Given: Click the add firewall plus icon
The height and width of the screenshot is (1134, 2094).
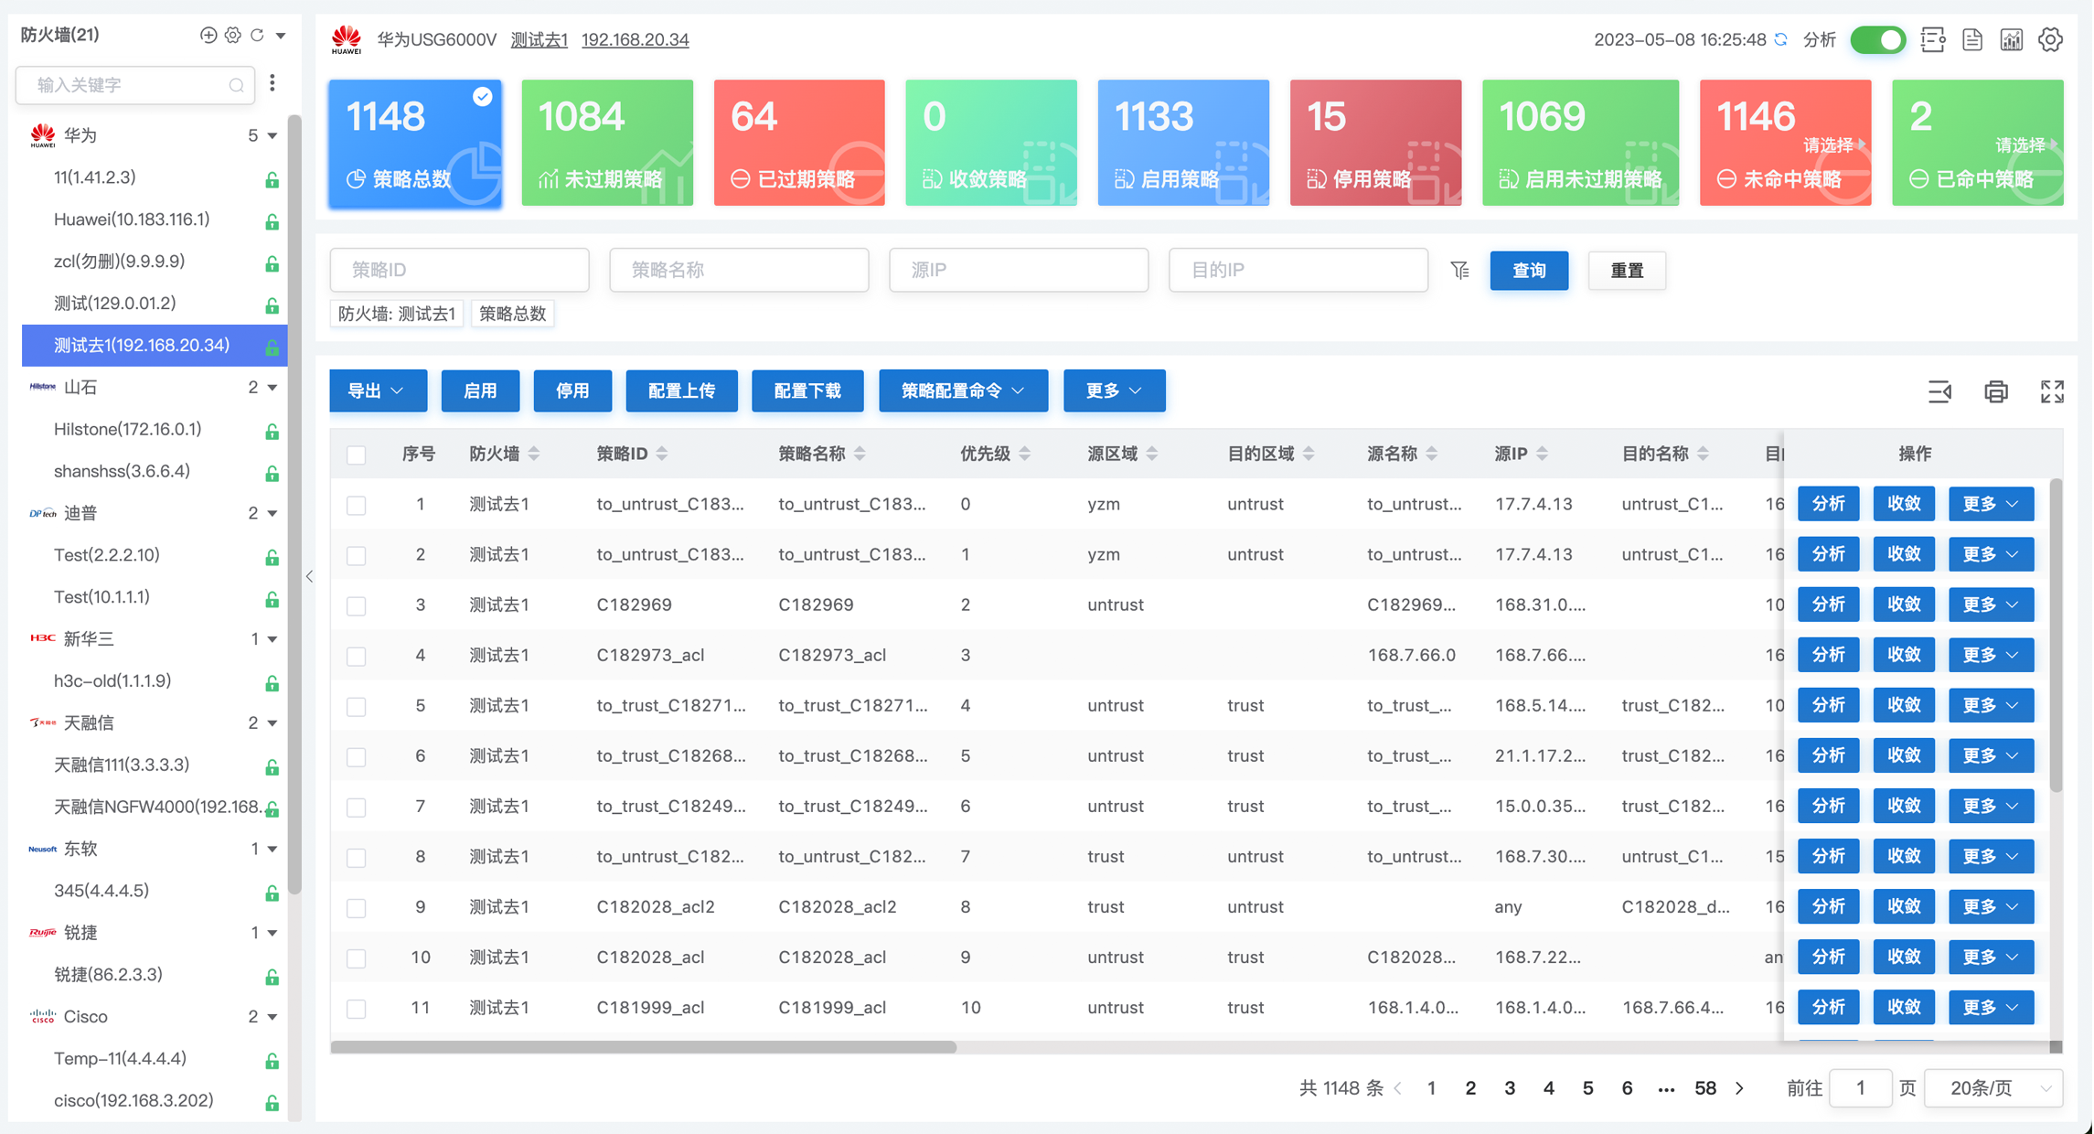Looking at the screenshot, I should tap(208, 35).
